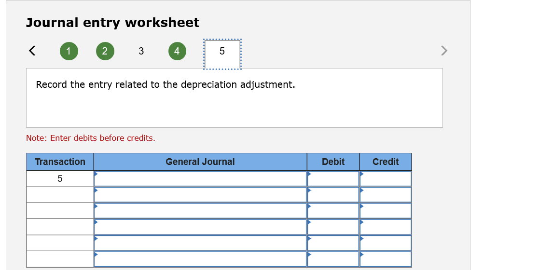Screen dimensions: 539x272
Task: Click the General Journal column header
Action: [200, 162]
